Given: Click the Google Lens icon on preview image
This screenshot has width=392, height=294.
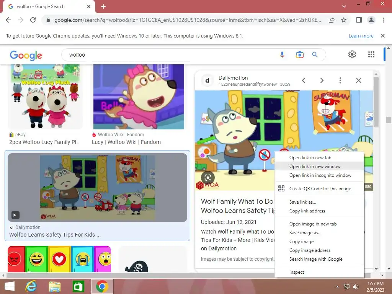Looking at the screenshot, I should (208, 178).
